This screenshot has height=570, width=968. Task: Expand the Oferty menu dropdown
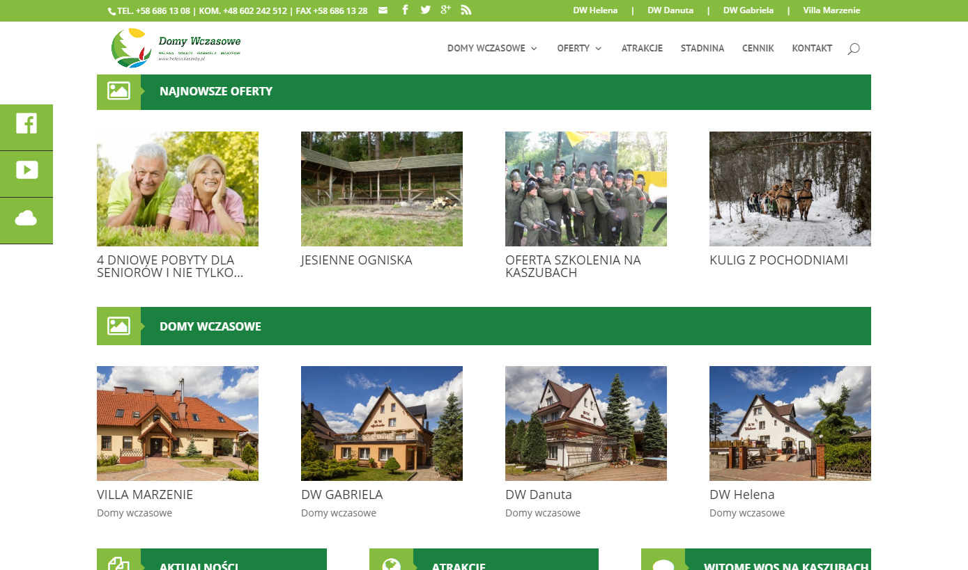click(x=579, y=49)
